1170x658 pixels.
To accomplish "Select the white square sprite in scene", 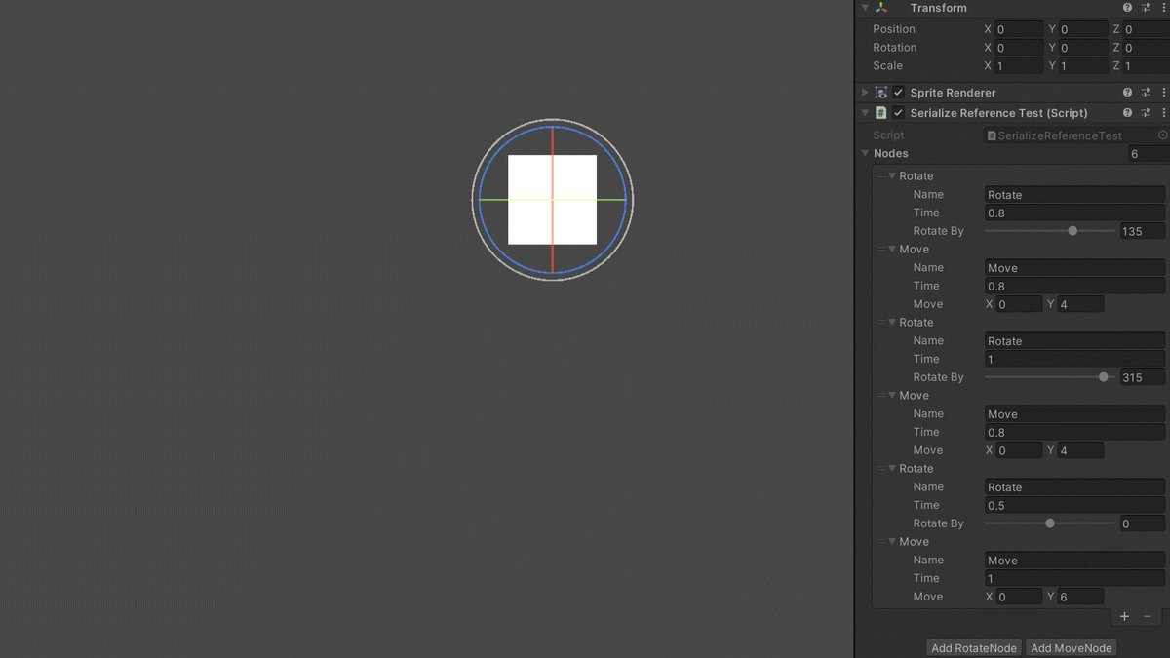I will [552, 200].
